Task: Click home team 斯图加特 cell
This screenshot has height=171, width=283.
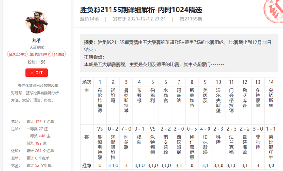Action: point(192,105)
